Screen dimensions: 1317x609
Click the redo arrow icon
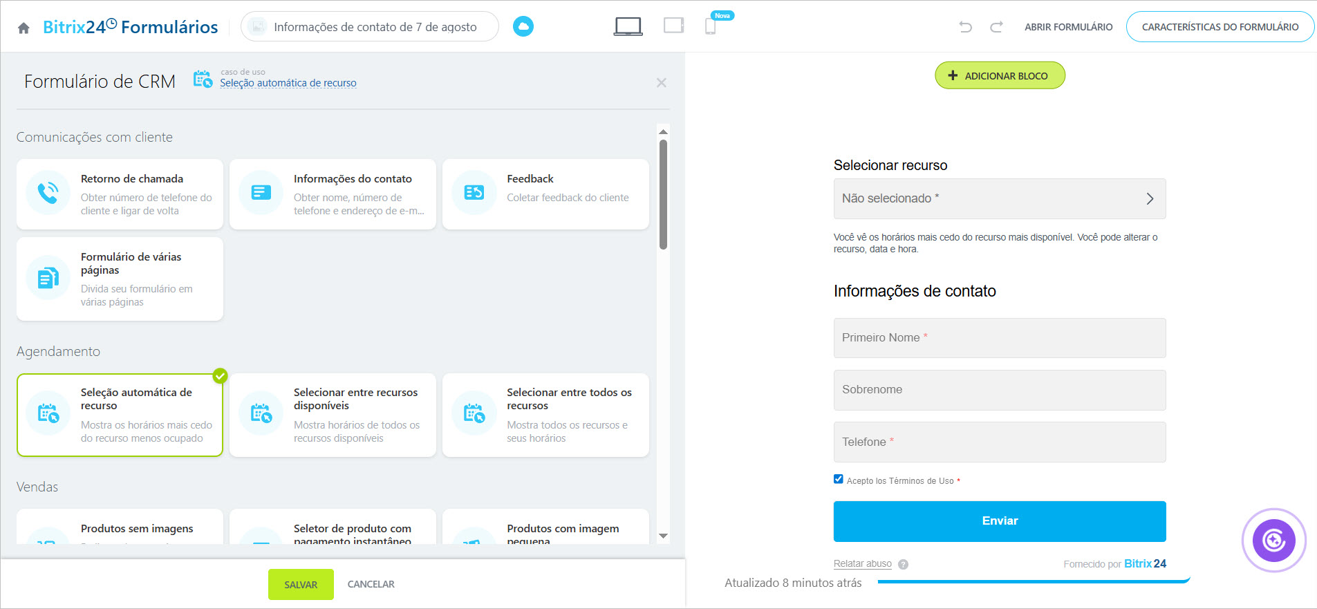(x=996, y=27)
